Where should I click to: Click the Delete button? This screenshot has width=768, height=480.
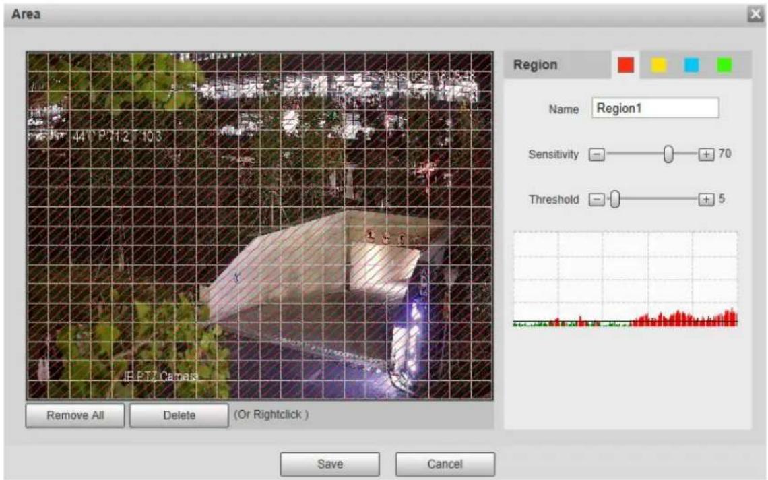click(x=179, y=415)
